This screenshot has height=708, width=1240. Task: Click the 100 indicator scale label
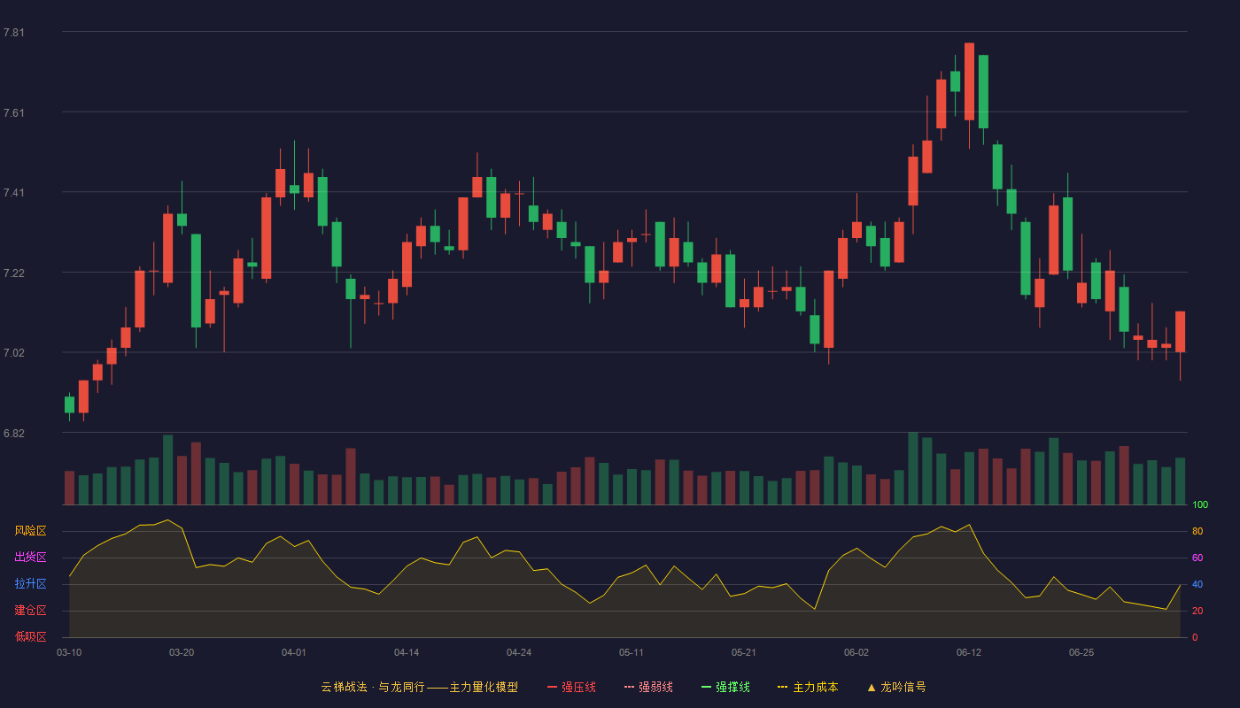click(1200, 505)
